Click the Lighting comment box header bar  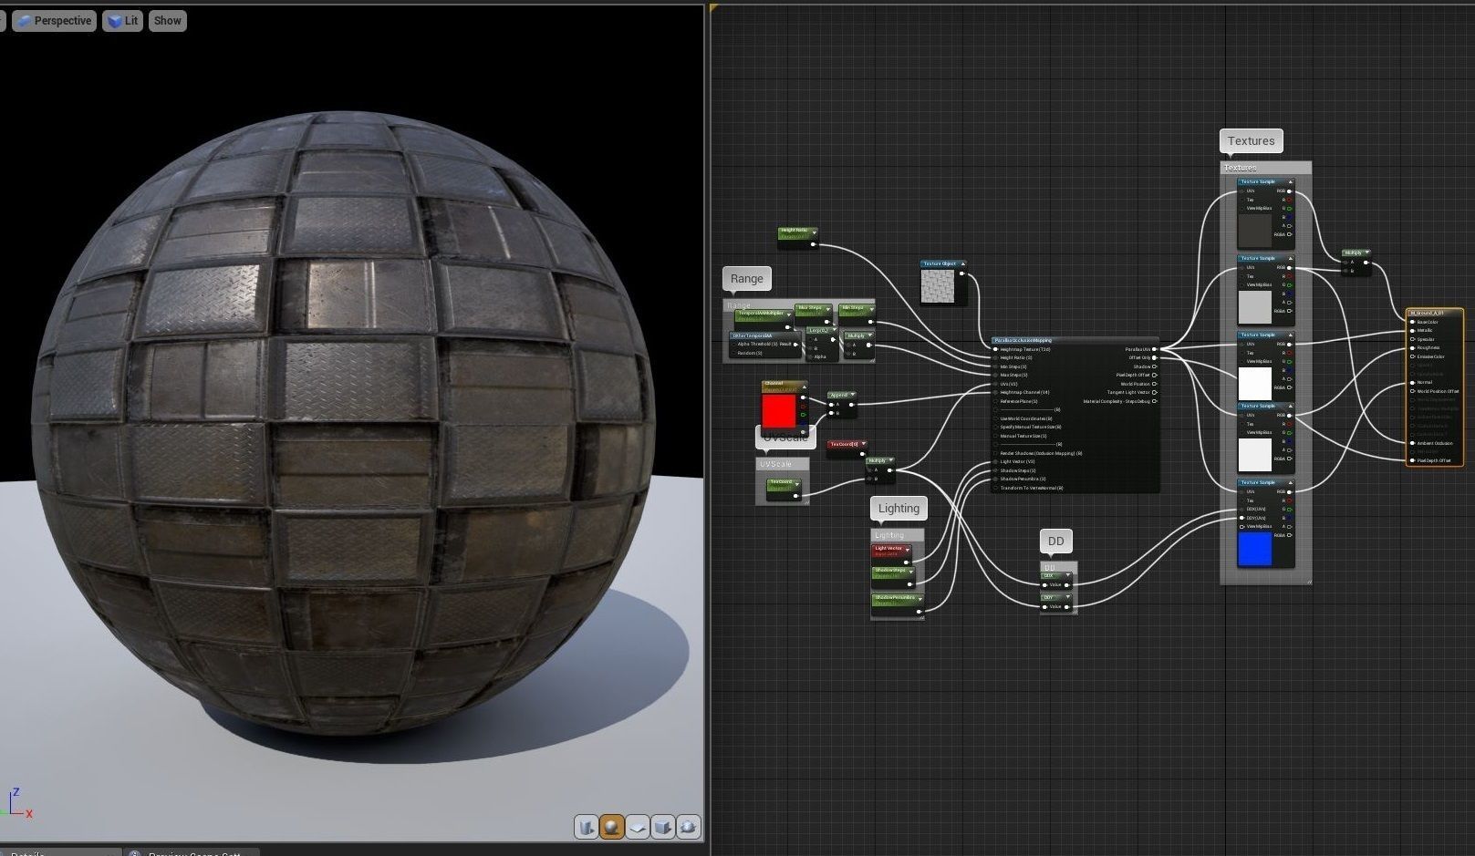coord(898,535)
